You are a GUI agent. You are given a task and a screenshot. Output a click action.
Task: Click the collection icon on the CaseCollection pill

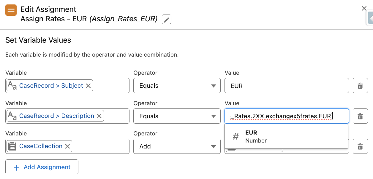pyautogui.click(x=12, y=146)
